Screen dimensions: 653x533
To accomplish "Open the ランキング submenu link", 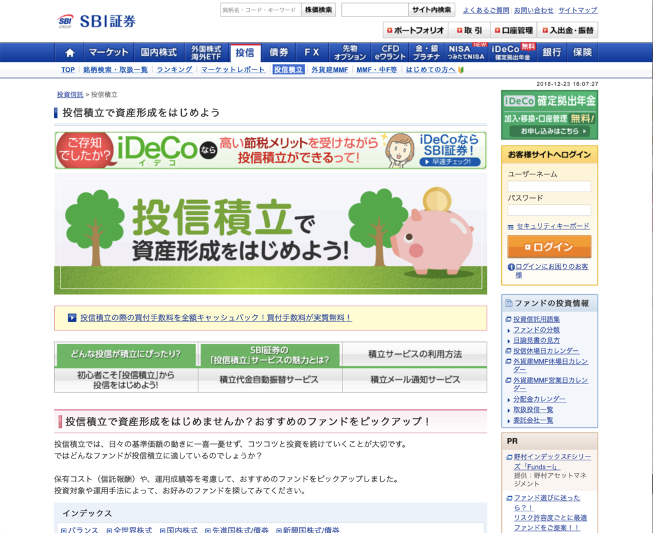I will tap(175, 70).
